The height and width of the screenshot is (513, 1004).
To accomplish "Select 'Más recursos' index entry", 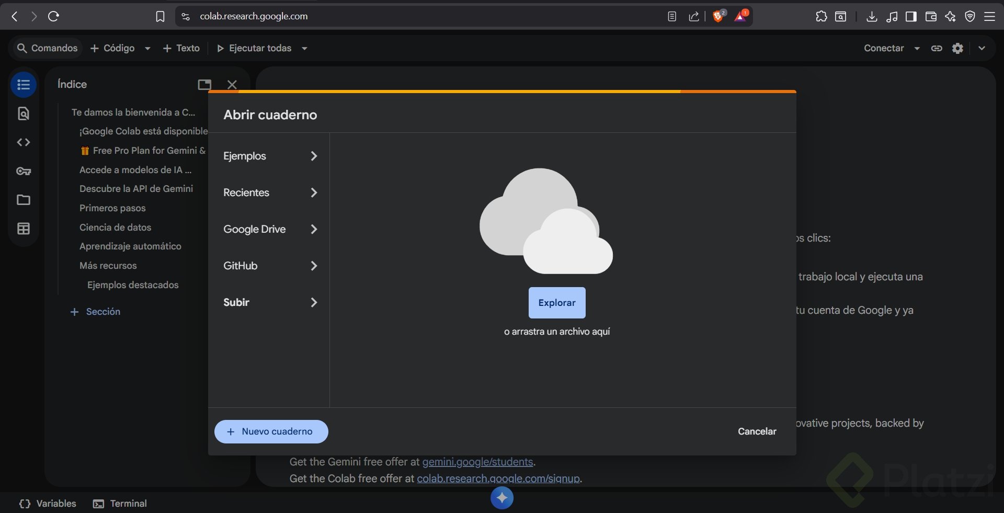I will pyautogui.click(x=108, y=266).
